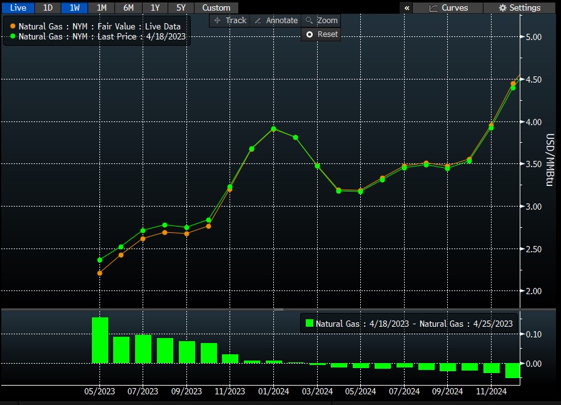Choose the 5Y timeframe tab
This screenshot has height=405, width=561.
181,8
